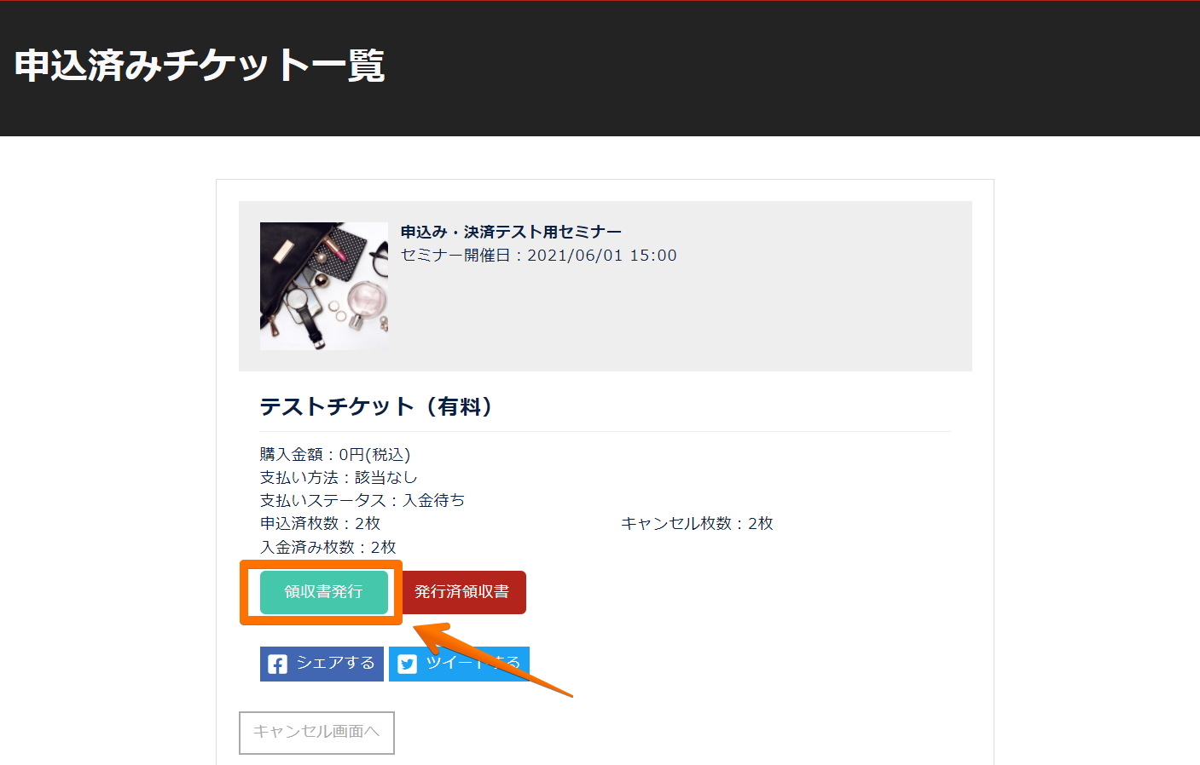The height and width of the screenshot is (765, 1200).
Task: Click the 申込済枚数:2枚 text
Action: pyautogui.click(x=320, y=523)
